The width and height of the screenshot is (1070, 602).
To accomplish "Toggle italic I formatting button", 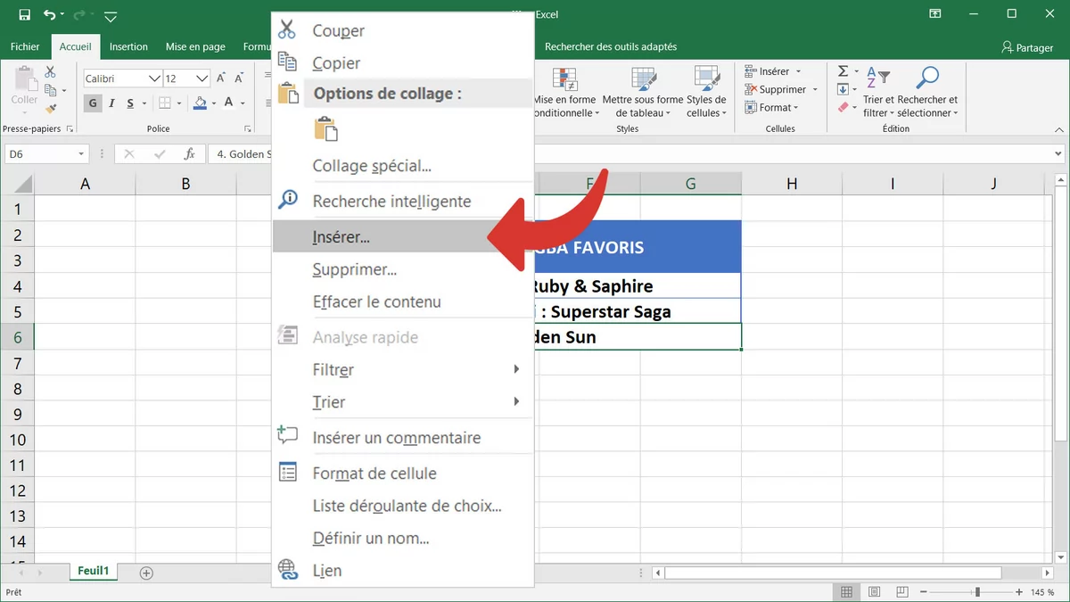I will tap(112, 103).
